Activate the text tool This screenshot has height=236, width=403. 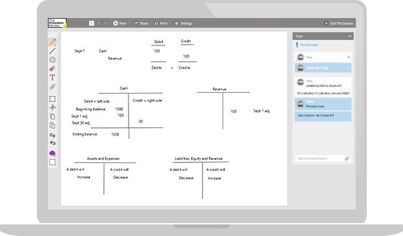[x=52, y=77]
